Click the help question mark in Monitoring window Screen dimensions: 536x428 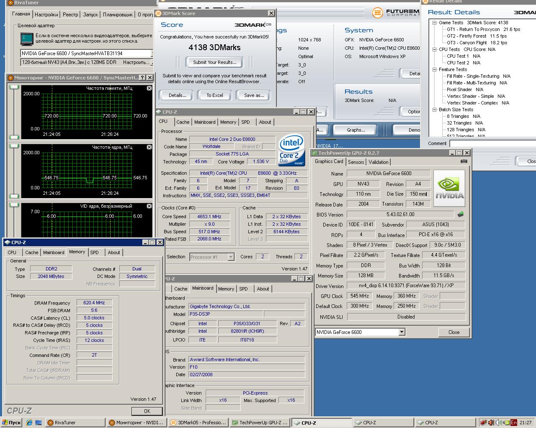(x=142, y=77)
